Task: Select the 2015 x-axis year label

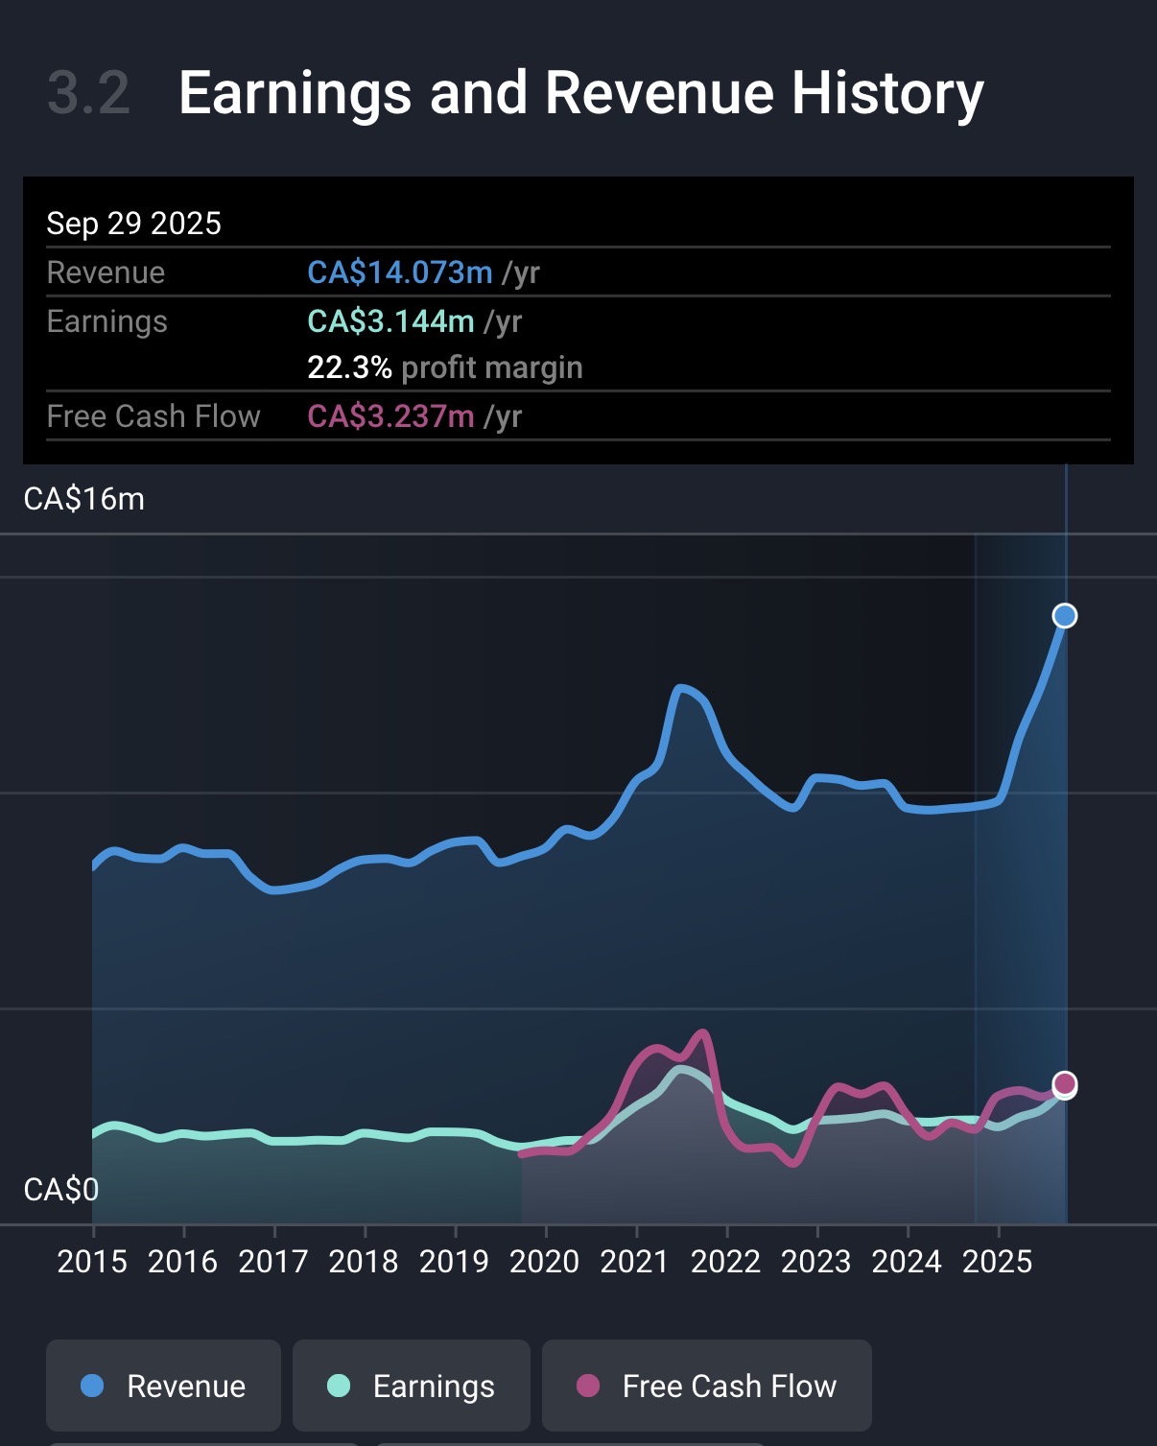Action: click(92, 1261)
